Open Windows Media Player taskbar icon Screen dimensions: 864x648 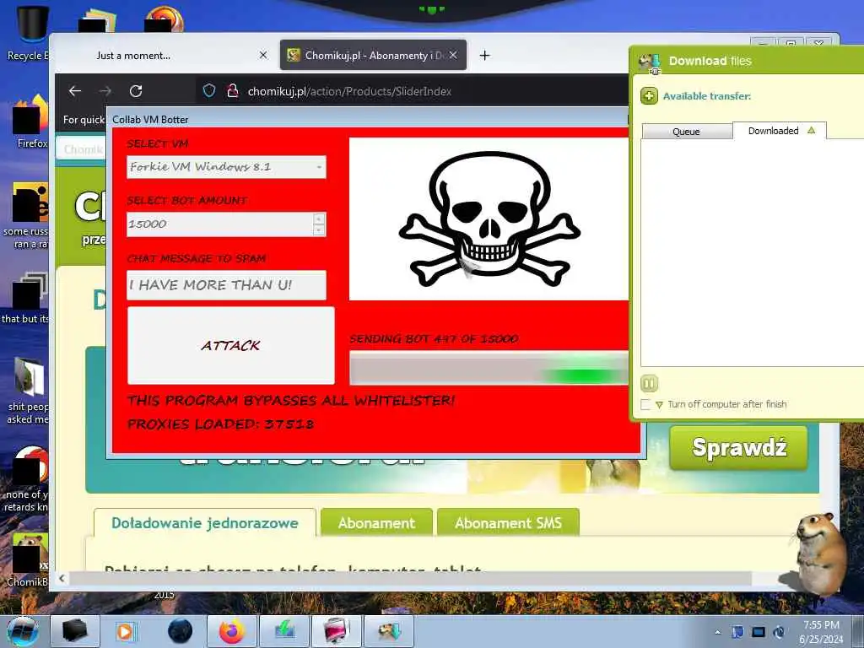pyautogui.click(x=126, y=631)
